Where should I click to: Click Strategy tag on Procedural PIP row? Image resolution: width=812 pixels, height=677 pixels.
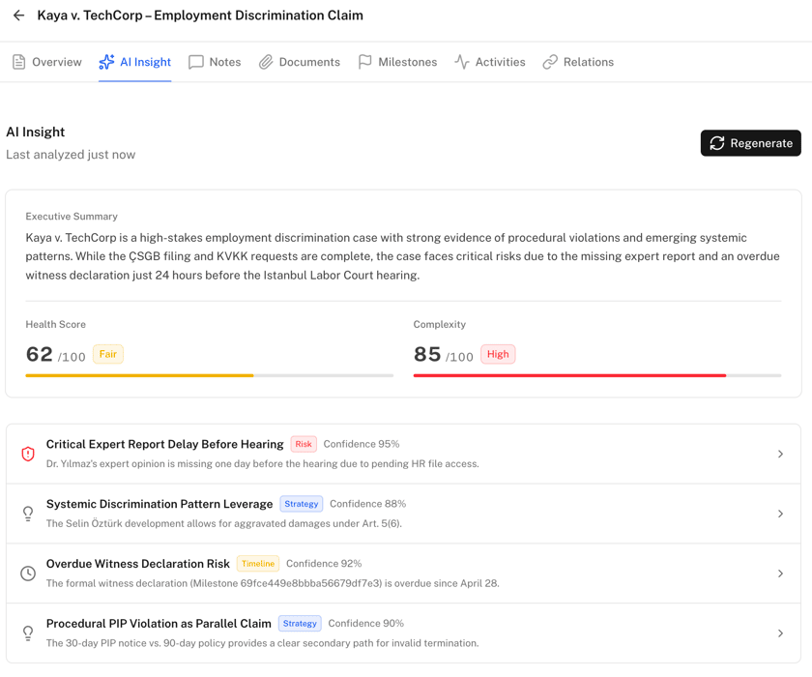coord(300,623)
